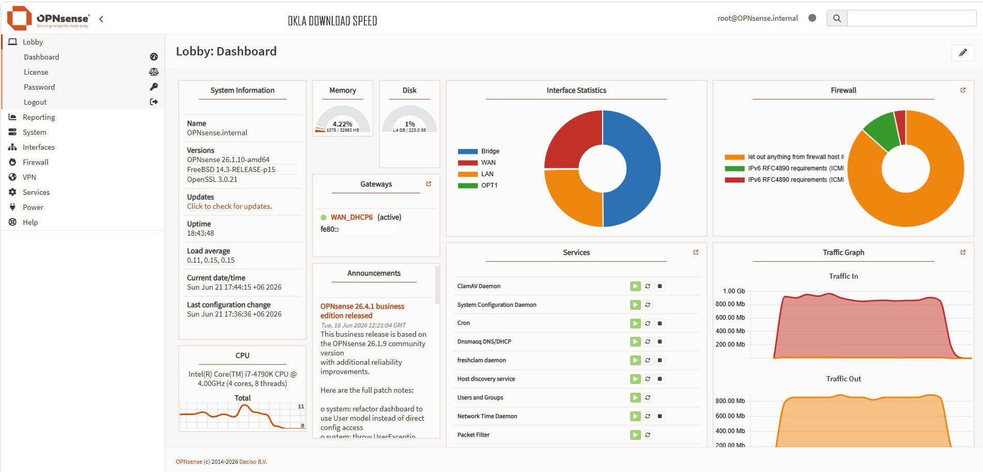983x472 pixels.
Task: Start the Dnsmasq DNS/DHCP service
Action: click(x=635, y=341)
